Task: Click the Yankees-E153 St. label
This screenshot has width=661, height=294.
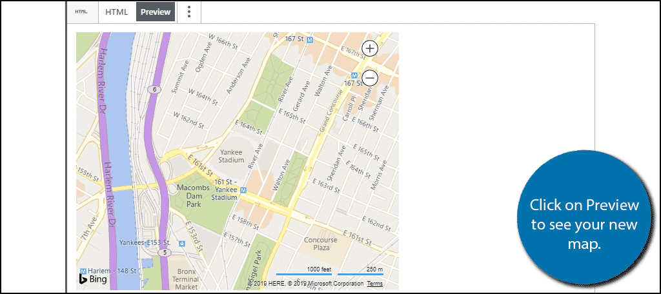Action: (x=145, y=242)
